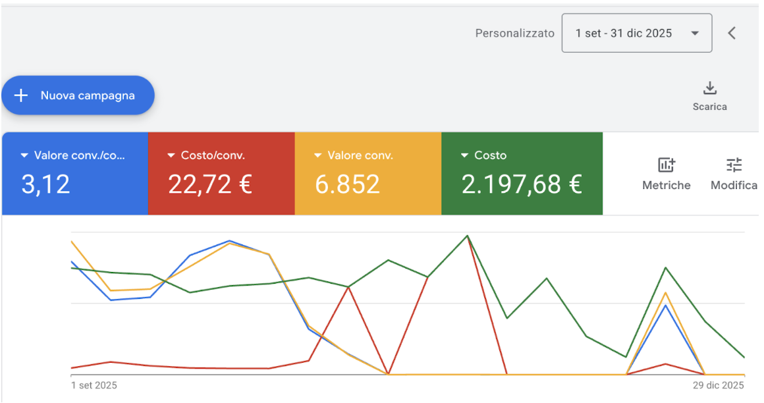Expand the Valore conv./co... metric dropdown
This screenshot has width=764, height=403.
[x=24, y=155]
